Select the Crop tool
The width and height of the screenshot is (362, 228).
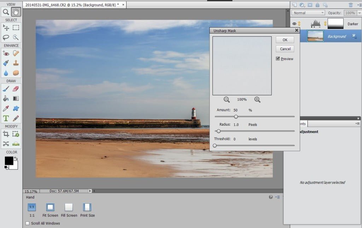coord(6,134)
